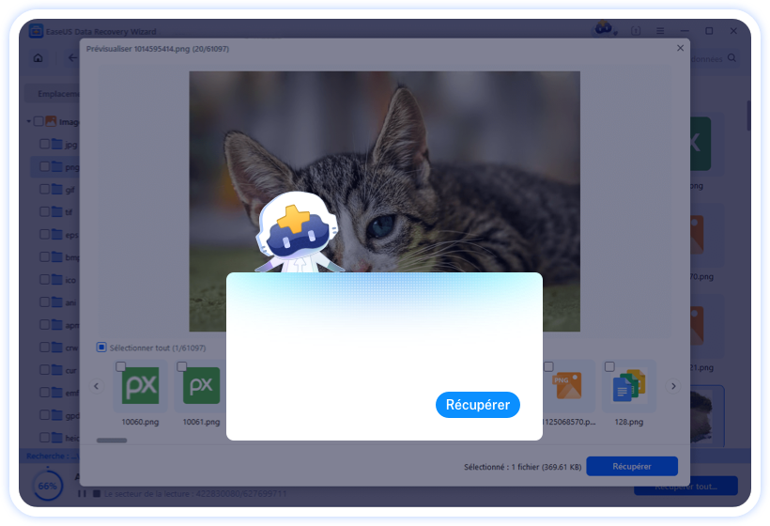This screenshot has width=770, height=526.
Task: Click the jpg folder icon
Action: [x=57, y=144]
